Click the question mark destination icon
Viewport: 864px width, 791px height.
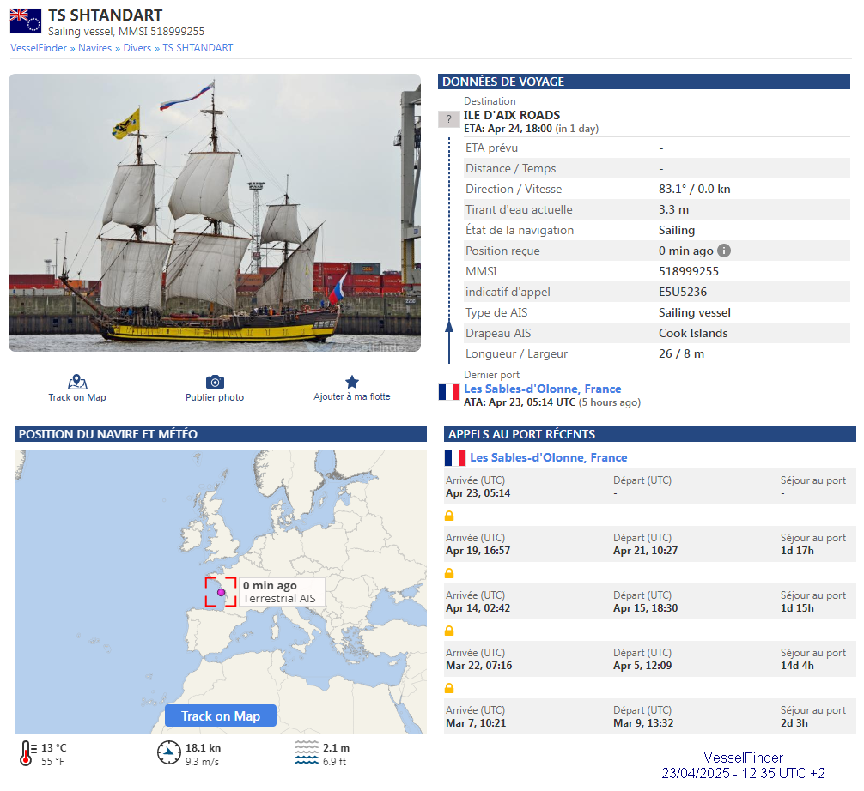449,119
